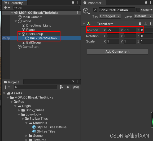
Task: Click the Position X field
Action: click(x=113, y=30)
